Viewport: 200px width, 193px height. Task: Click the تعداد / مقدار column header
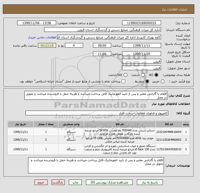[46, 124]
